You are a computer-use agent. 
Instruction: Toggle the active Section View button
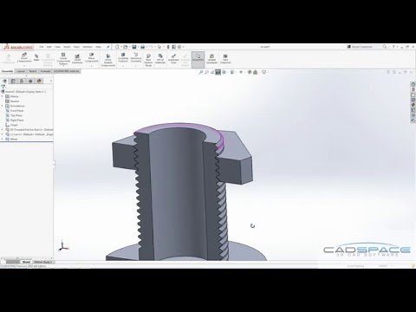[218, 72]
